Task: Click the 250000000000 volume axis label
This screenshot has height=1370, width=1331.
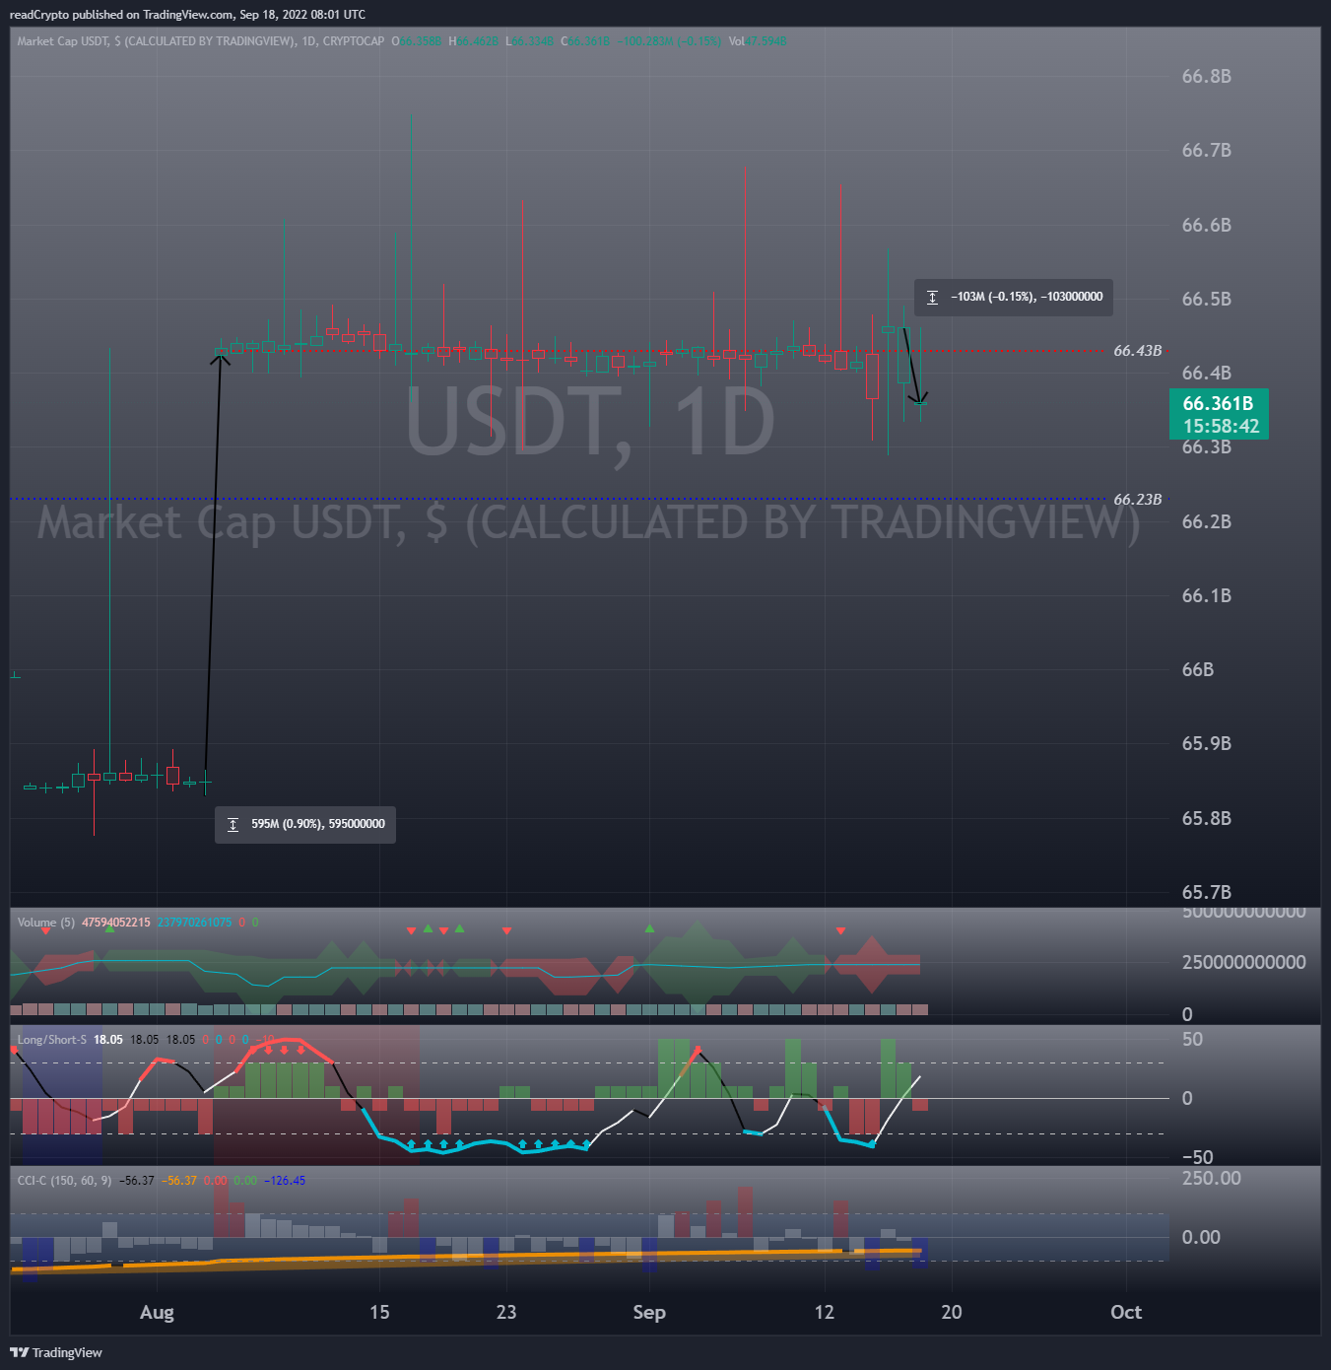Action: pos(1243,962)
